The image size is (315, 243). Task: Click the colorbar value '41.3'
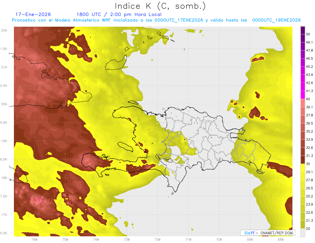pyautogui.click(x=309, y=91)
